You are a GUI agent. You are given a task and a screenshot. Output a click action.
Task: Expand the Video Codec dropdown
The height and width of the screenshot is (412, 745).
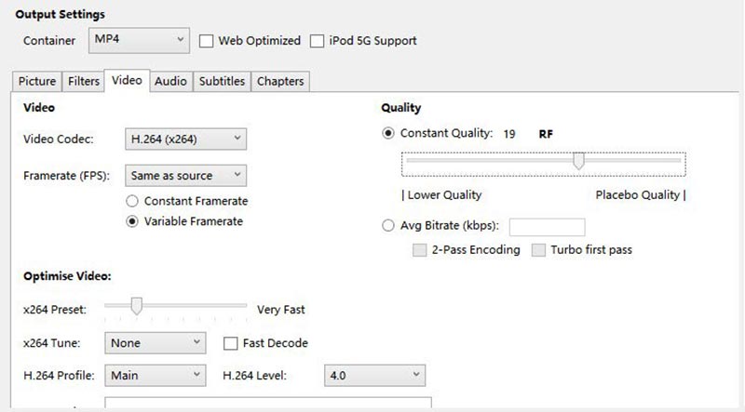(x=184, y=140)
